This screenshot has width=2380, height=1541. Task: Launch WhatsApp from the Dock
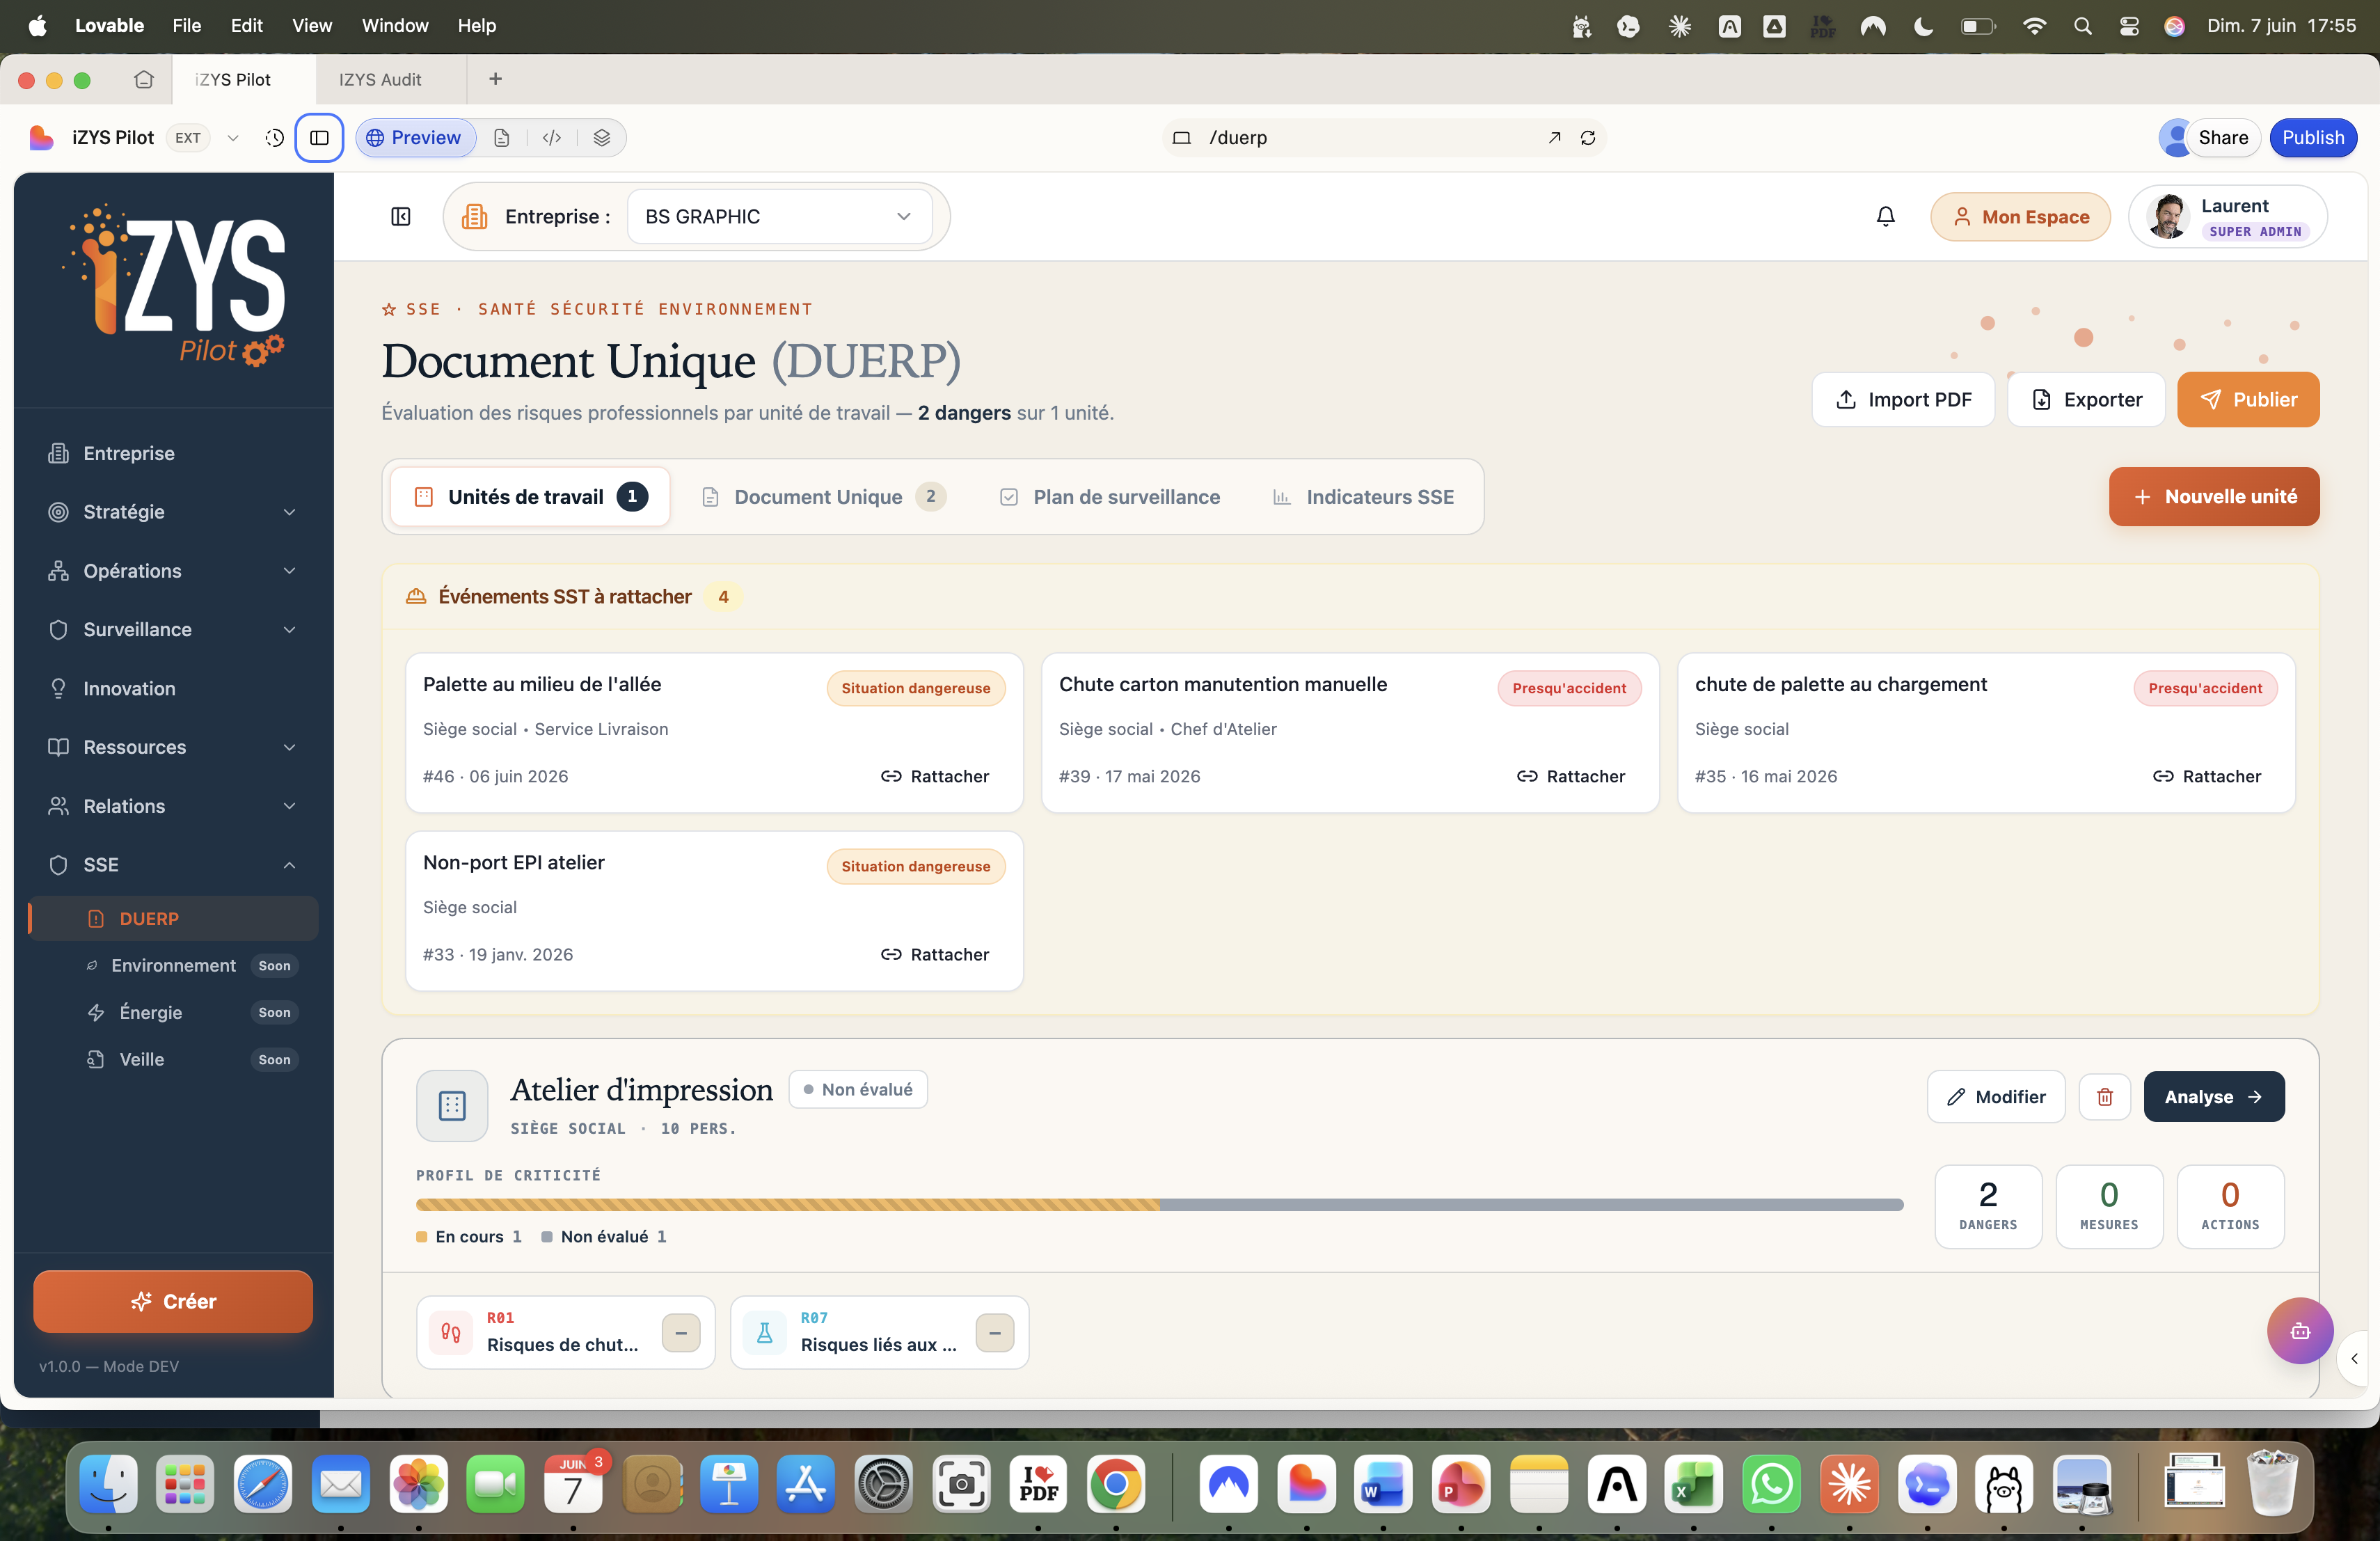click(x=1771, y=1485)
